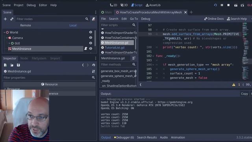The width and height of the screenshot is (252, 142).
Task: Open the Inspector dock three-dot options menu
Action: click(96, 58)
